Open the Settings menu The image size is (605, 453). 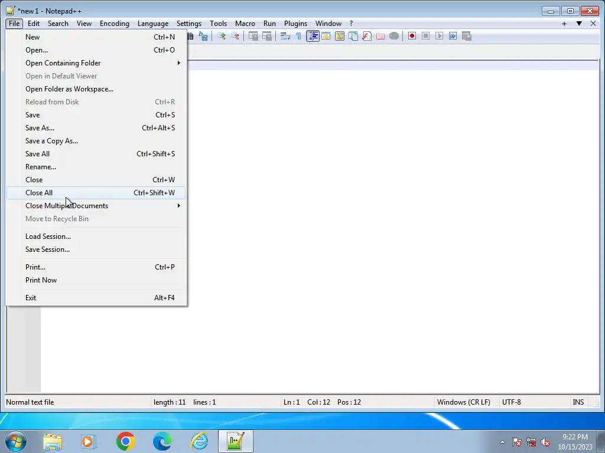189,24
